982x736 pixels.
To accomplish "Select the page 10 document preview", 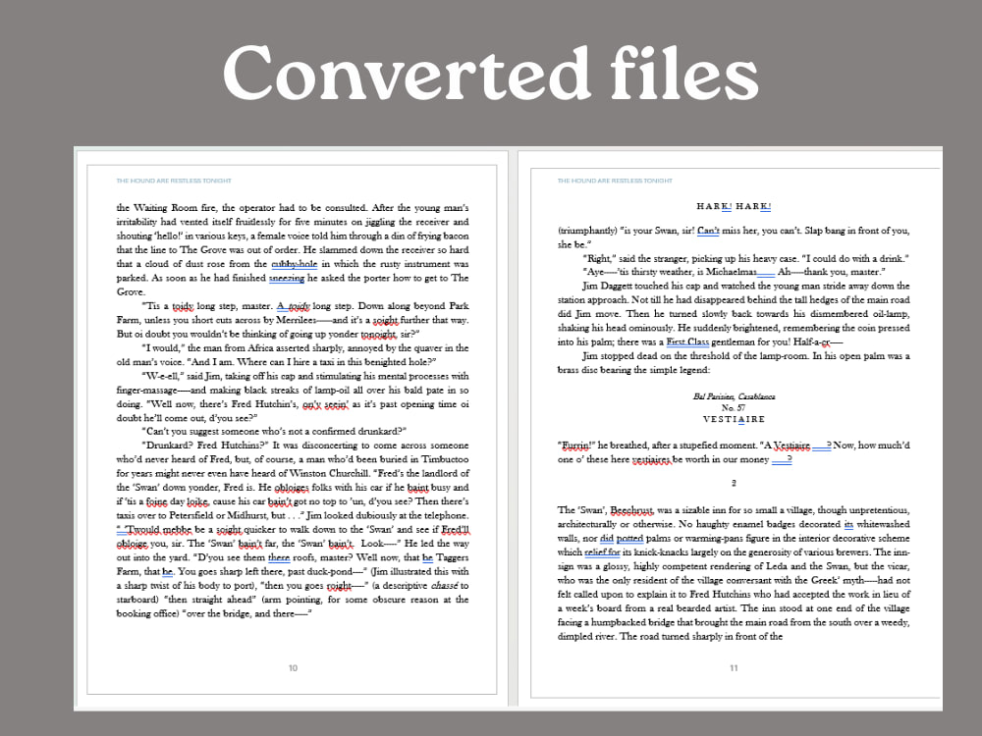I will (292, 430).
